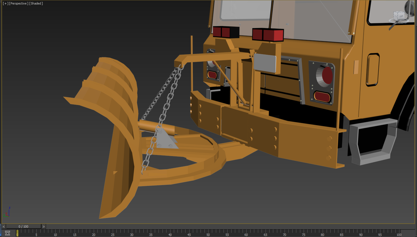Click the Left face of the ViewCube
This screenshot has width=417, height=237.
click(401, 16)
